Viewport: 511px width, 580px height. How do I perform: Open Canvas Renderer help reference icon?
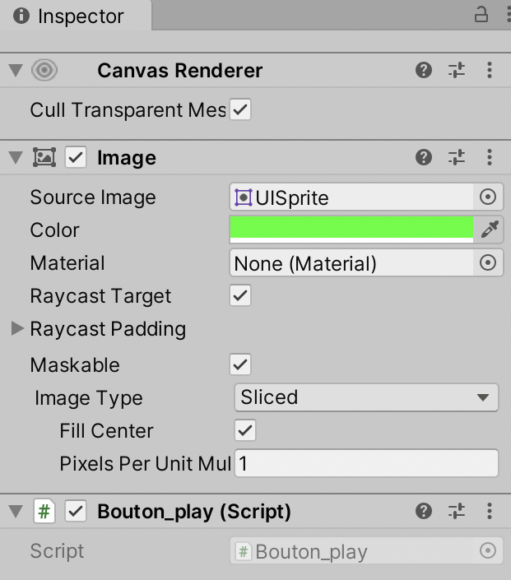click(x=424, y=71)
